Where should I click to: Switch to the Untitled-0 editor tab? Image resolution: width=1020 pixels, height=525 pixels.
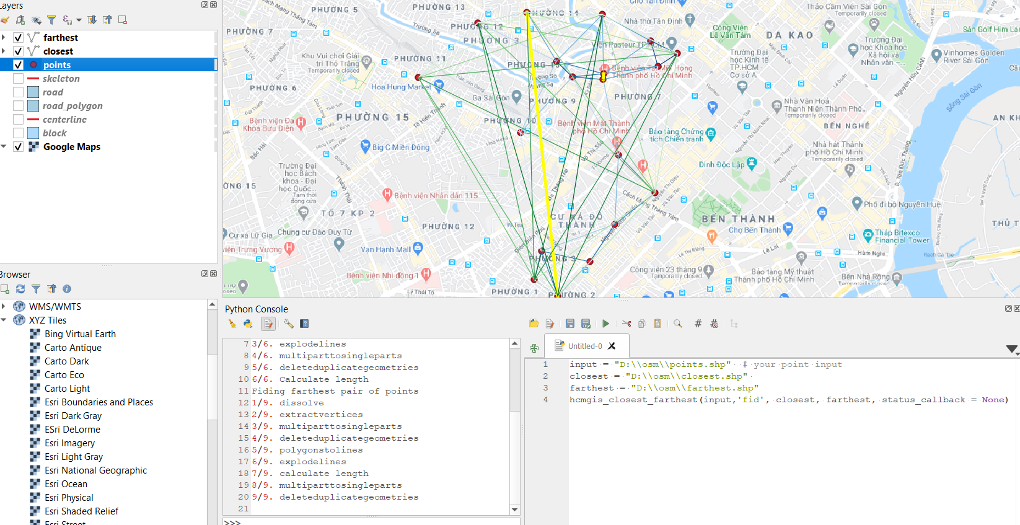click(585, 346)
